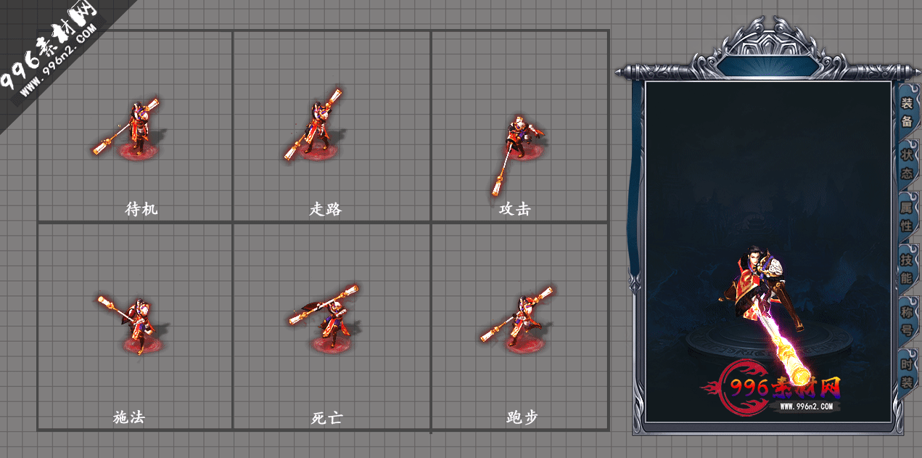The image size is (922, 458).
Task: Click the 施法 label text
Action: pyautogui.click(x=129, y=417)
